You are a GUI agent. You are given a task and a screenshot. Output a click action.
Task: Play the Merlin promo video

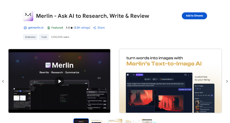pos(59,81)
